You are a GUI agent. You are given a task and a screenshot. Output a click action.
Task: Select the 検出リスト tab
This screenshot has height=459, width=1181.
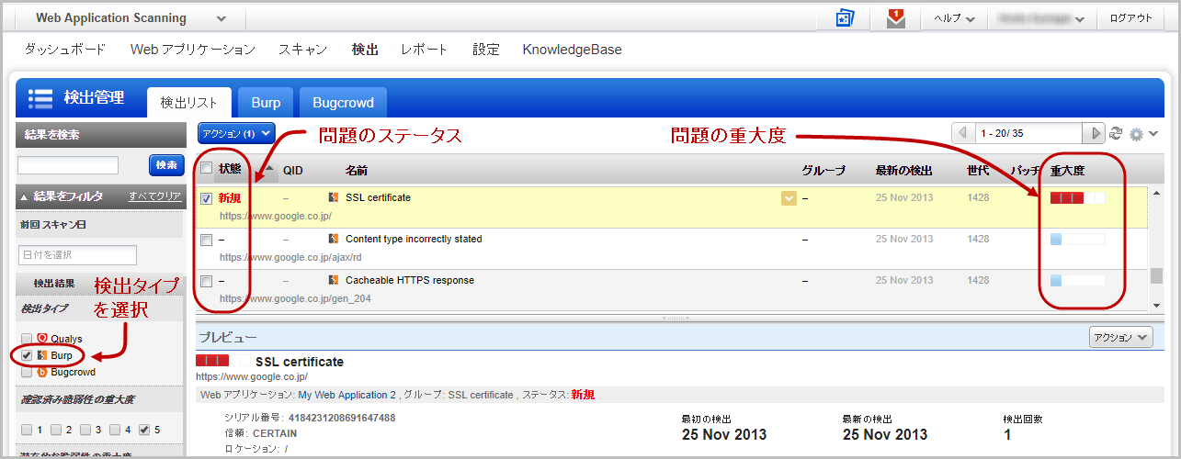click(188, 103)
